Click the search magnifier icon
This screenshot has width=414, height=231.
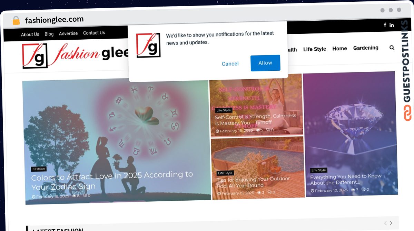(x=392, y=48)
